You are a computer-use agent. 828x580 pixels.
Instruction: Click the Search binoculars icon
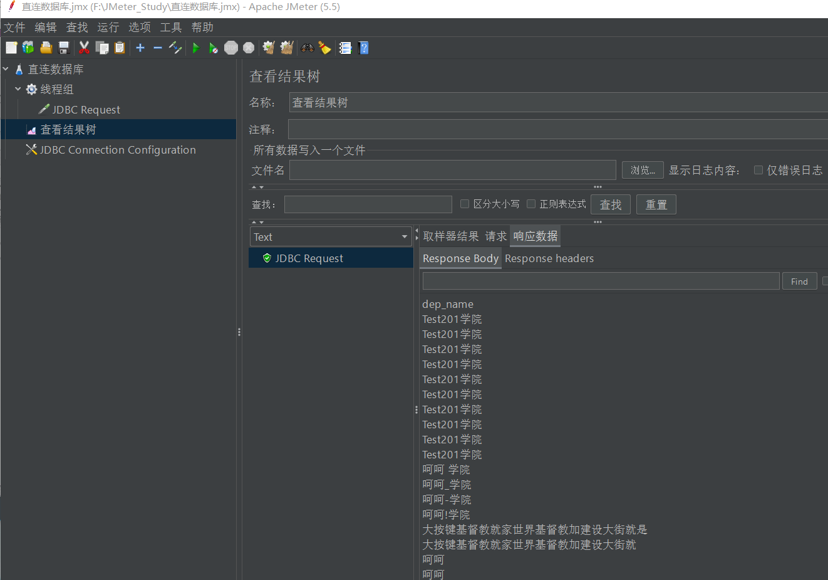click(x=307, y=48)
